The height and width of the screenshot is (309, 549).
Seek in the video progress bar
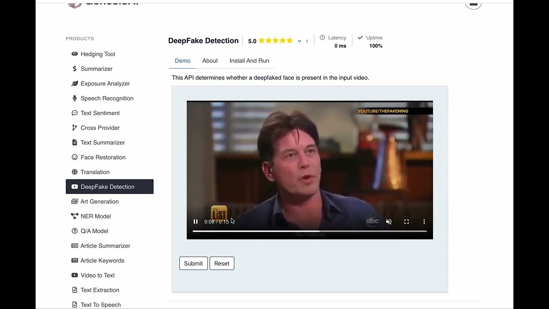pyautogui.click(x=310, y=231)
